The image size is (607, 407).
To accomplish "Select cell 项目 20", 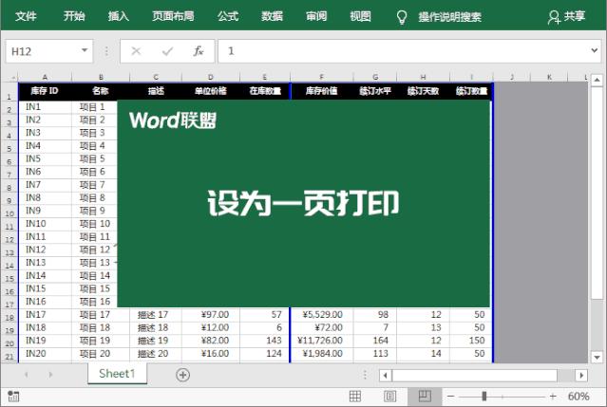I will pos(101,354).
